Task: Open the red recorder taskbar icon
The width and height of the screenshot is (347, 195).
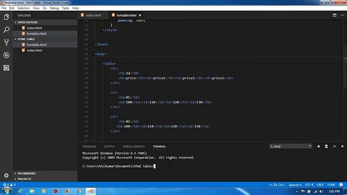Action: point(55,191)
